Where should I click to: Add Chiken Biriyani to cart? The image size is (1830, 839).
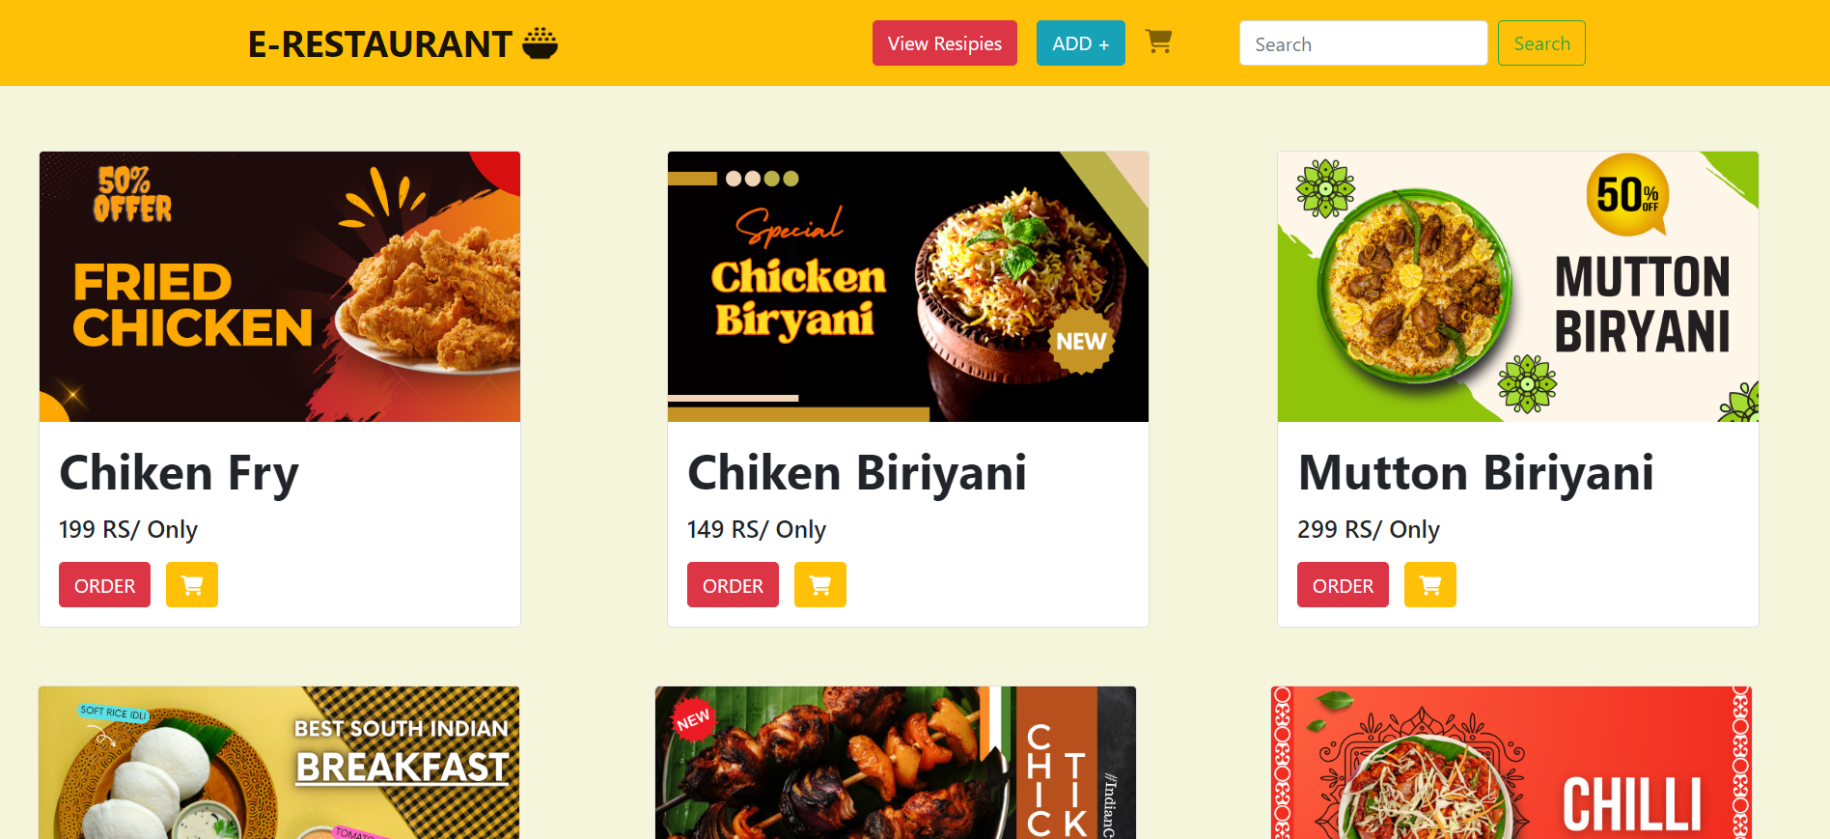[x=820, y=585]
